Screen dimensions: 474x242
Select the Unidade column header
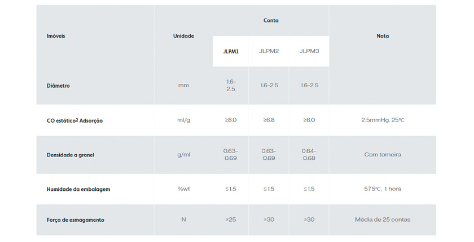pos(183,36)
